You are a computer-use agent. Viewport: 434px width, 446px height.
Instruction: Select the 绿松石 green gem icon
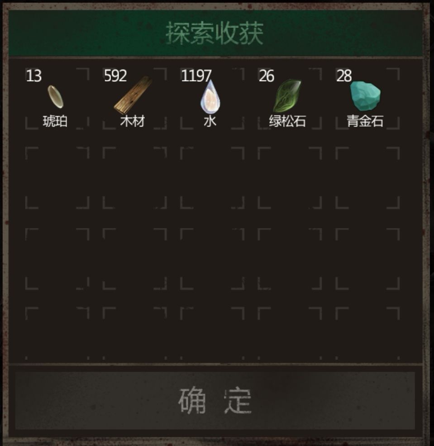point(287,95)
